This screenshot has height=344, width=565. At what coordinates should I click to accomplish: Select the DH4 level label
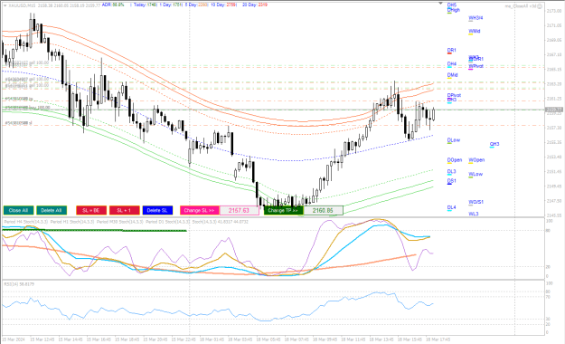click(451, 64)
